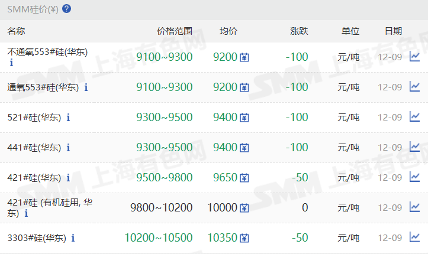This screenshot has height=254, width=428.
Task: Open price calendar icon next to 10000 均价
Action: click(244, 208)
